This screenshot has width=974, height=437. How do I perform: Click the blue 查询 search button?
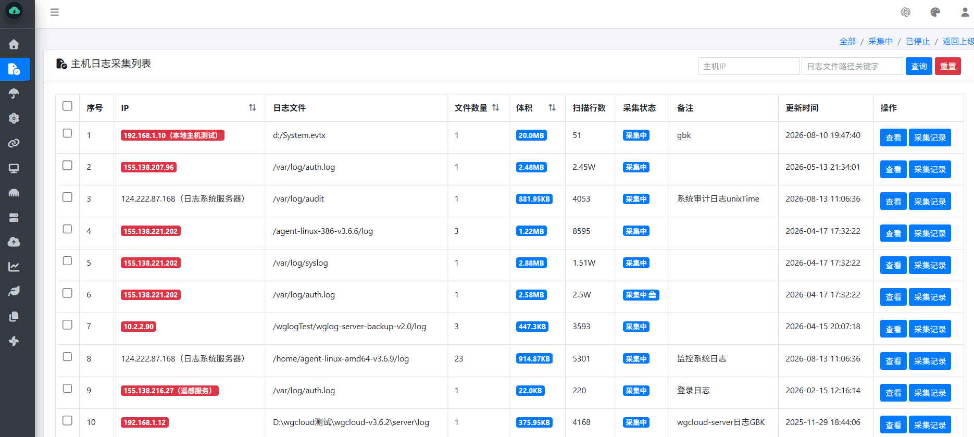tap(919, 66)
